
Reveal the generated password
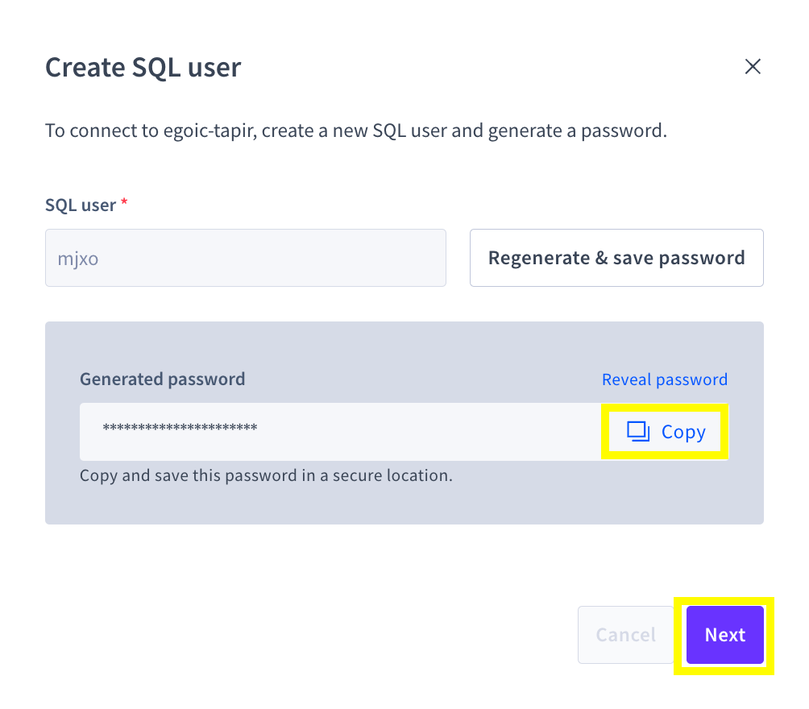[x=664, y=379]
